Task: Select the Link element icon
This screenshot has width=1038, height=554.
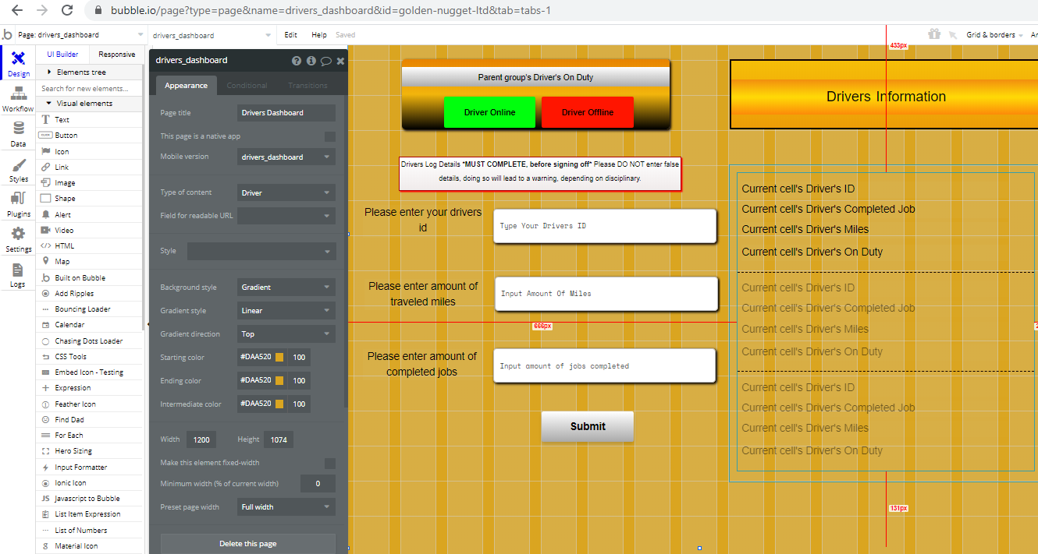Action: [x=45, y=167]
